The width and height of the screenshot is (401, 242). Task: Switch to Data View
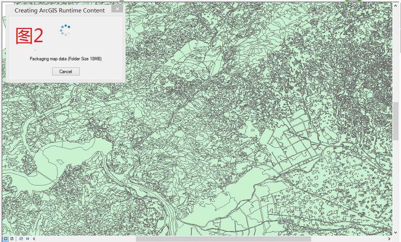tap(6, 239)
